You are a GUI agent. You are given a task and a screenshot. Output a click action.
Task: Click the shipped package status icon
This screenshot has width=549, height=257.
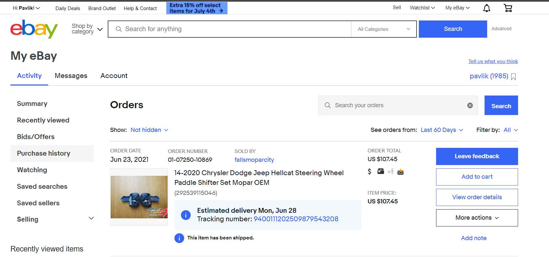(380, 171)
